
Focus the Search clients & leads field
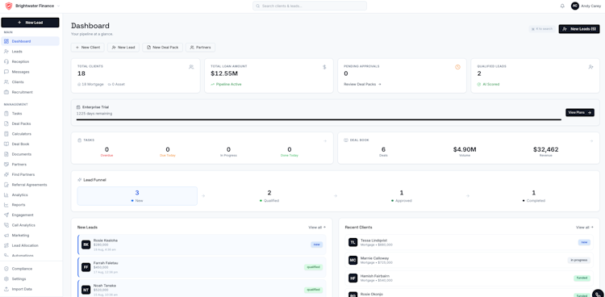pos(310,6)
